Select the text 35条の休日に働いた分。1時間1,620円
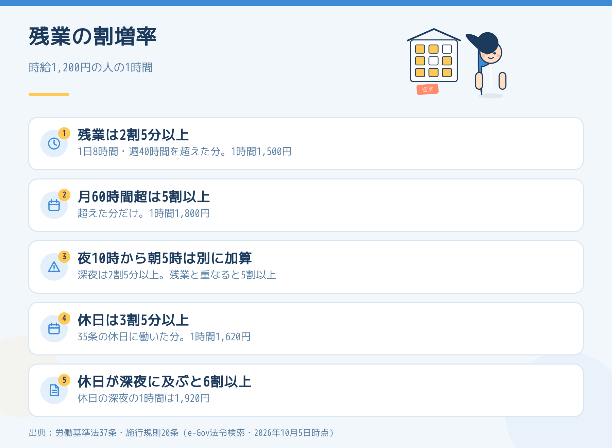612x448 pixels. point(164,337)
